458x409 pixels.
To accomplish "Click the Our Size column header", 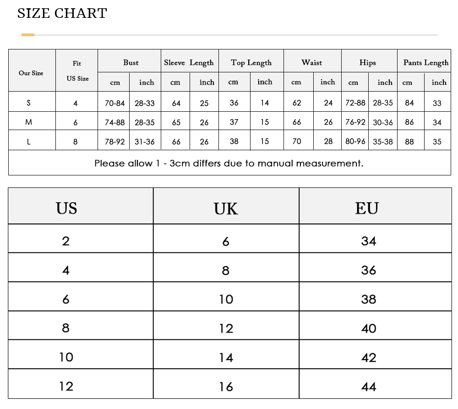I will click(x=31, y=73).
